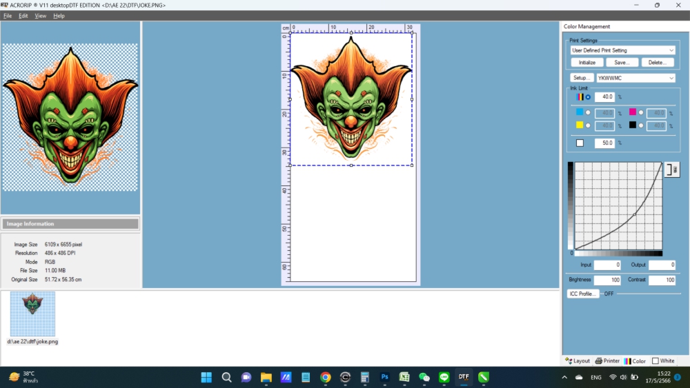Open Photoshop from taskbar
Viewport: 690px width, 388px height.
click(384, 377)
